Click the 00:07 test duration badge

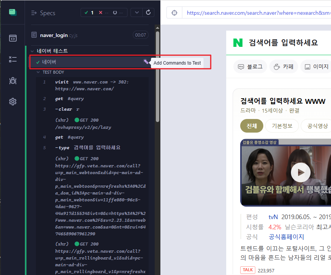click(140, 35)
